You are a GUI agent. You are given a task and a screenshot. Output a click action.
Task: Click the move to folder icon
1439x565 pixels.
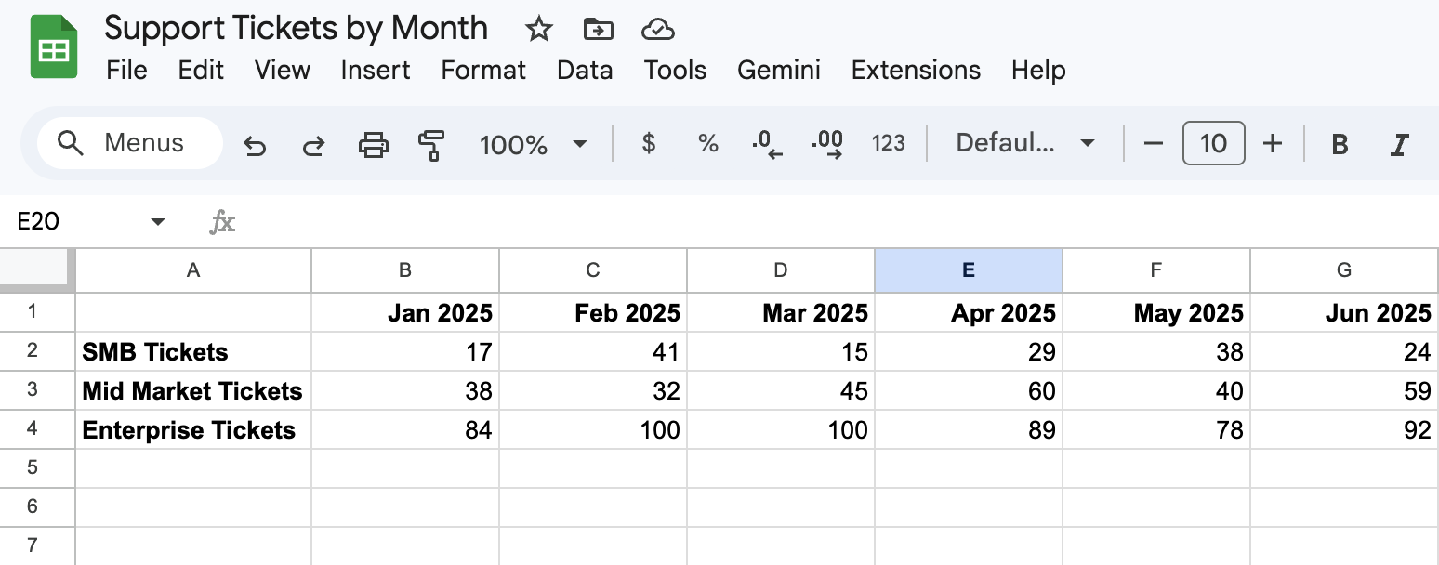coord(598,30)
